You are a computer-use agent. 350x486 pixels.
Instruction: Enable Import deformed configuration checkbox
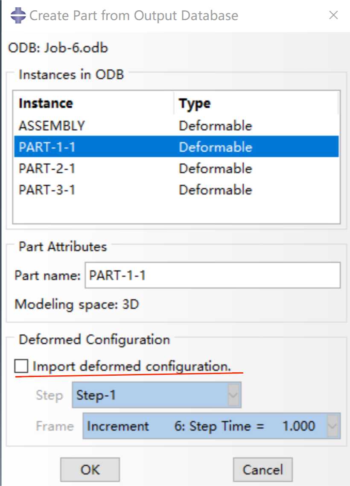tap(21, 366)
